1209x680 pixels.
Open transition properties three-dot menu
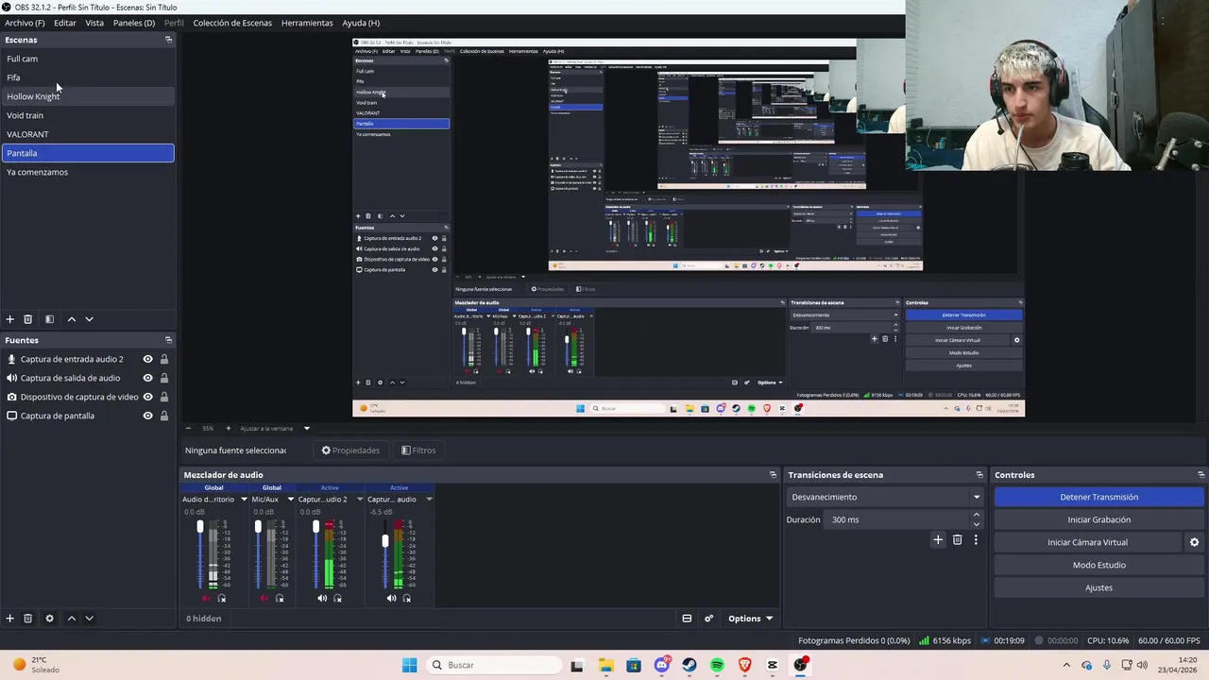tap(976, 540)
